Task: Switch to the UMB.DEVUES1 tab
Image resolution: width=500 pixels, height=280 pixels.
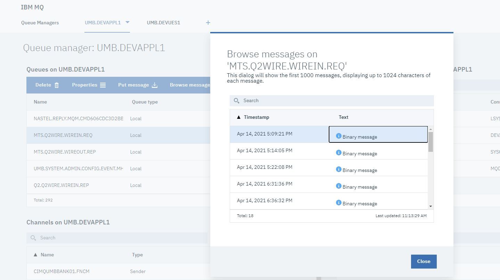Action: (x=163, y=23)
